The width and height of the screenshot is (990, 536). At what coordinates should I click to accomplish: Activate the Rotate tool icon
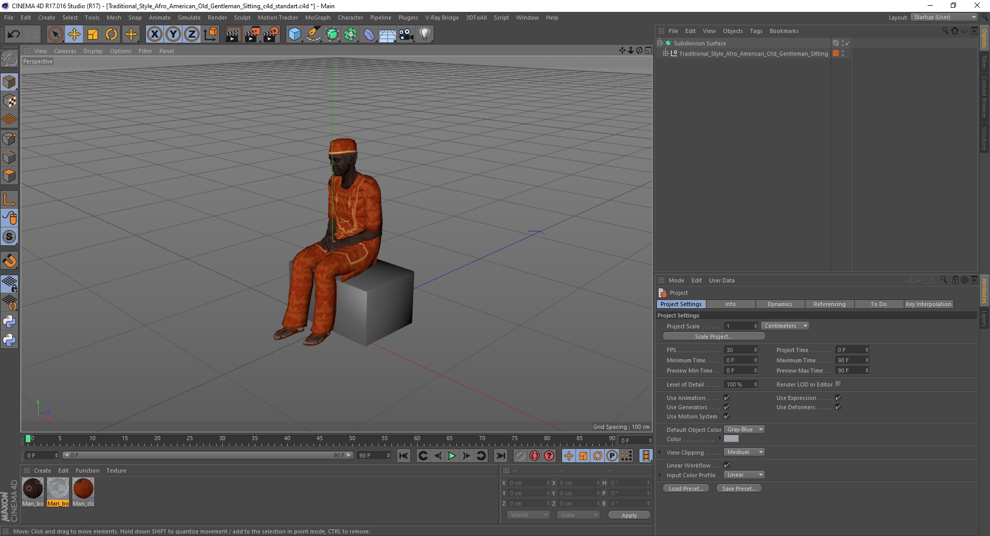coord(111,35)
